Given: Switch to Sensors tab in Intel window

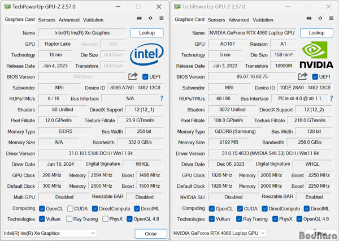Looking at the screenshot, I should 47,20.
